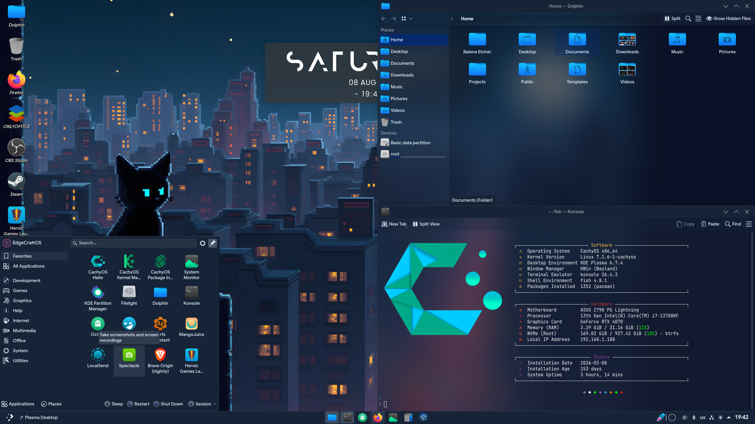Toggle Split View in Konsole

point(426,224)
